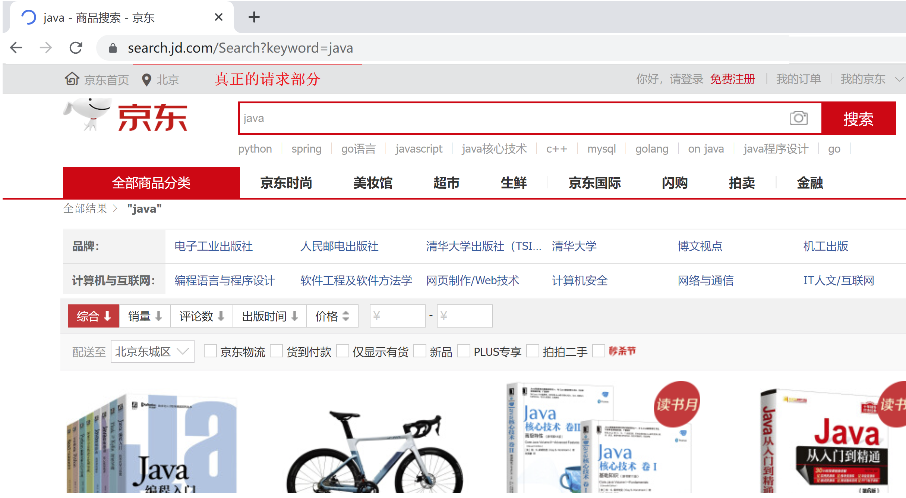The image size is (906, 498).
Task: Open the 拍卖 nav tab
Action: [x=742, y=183]
